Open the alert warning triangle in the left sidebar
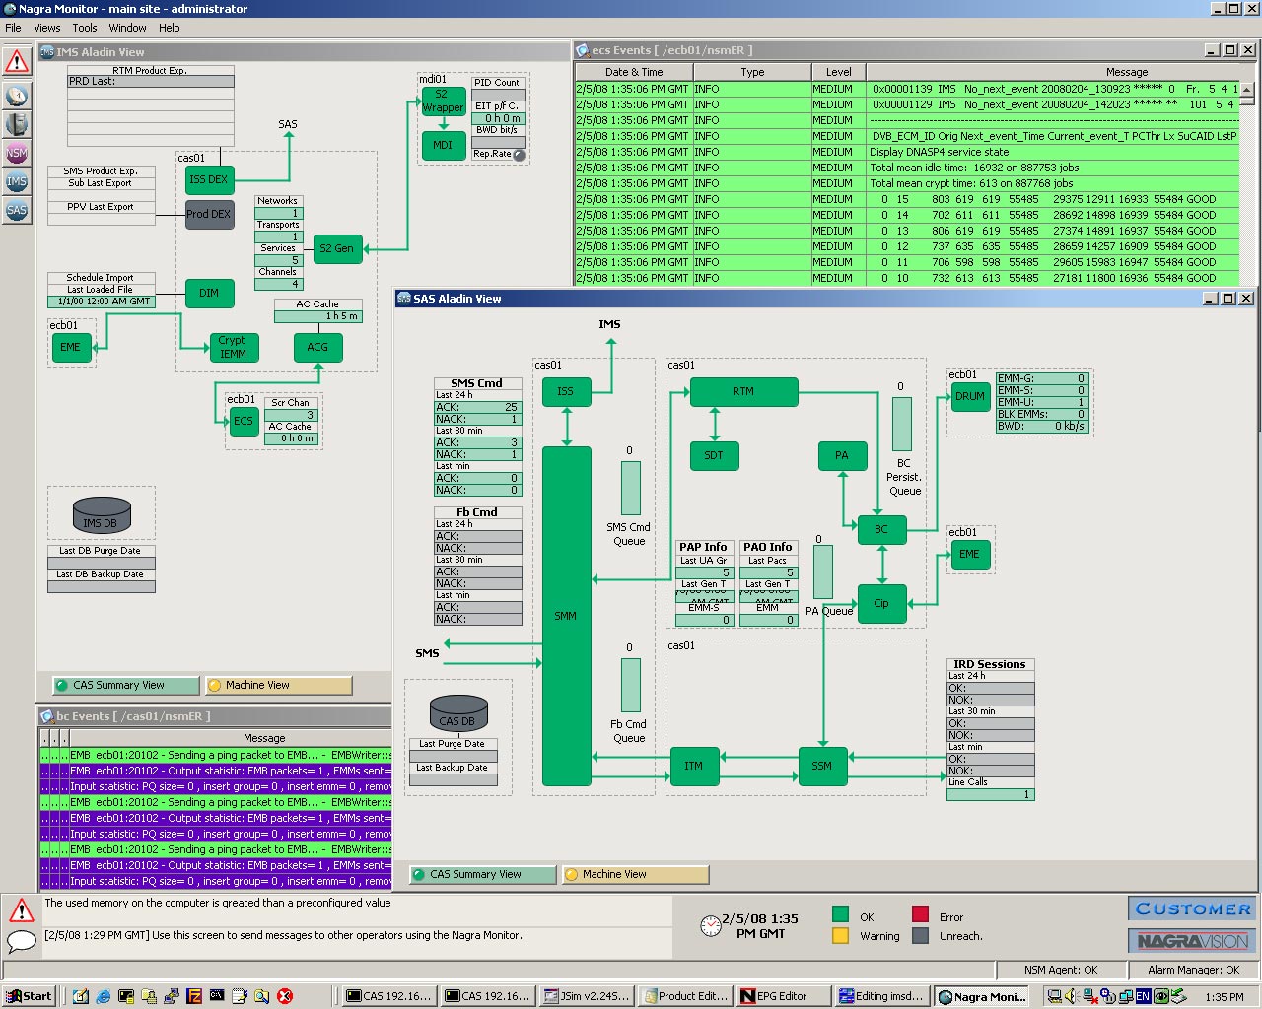Screen dimensions: 1262x1009 (17, 61)
